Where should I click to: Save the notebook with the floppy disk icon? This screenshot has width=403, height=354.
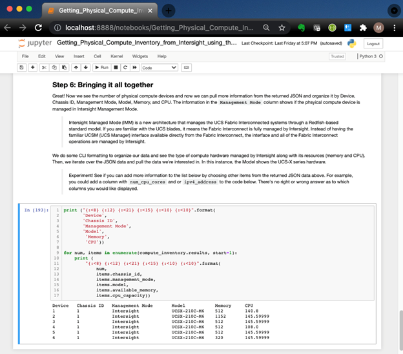[22, 67]
